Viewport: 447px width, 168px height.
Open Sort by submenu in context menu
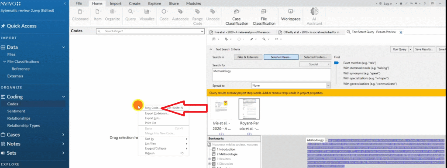pos(163,139)
